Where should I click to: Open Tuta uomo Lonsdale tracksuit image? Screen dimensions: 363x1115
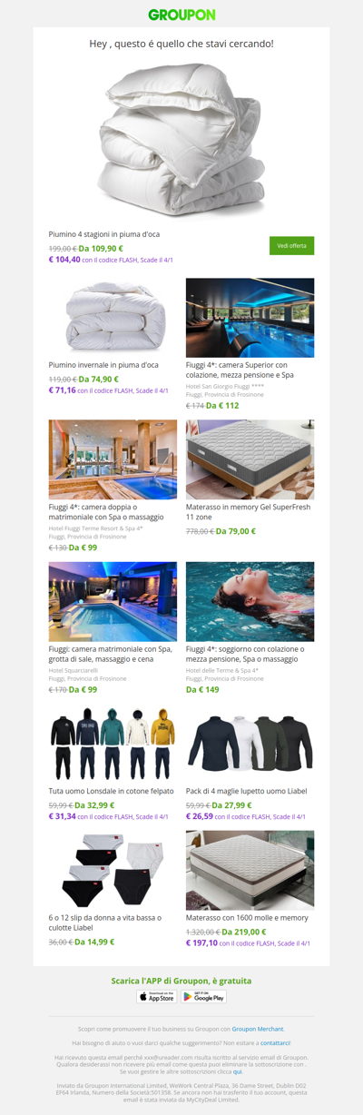click(x=113, y=744)
